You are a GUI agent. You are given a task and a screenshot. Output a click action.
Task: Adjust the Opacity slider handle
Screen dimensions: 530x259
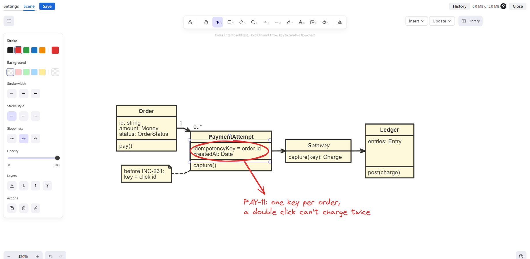pyautogui.click(x=57, y=158)
